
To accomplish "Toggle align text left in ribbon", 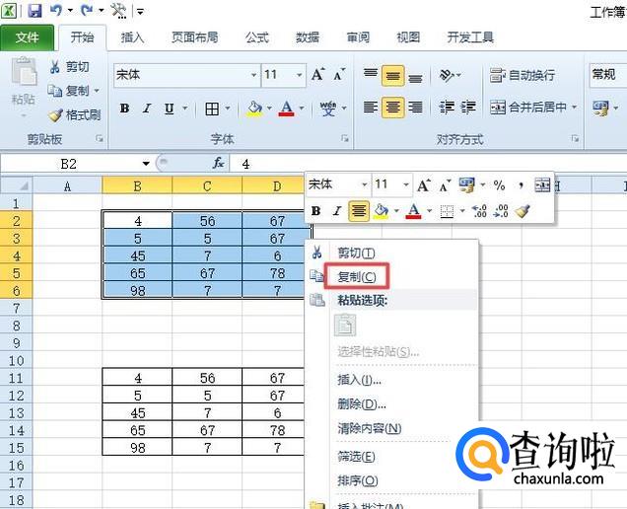I will 371,107.
